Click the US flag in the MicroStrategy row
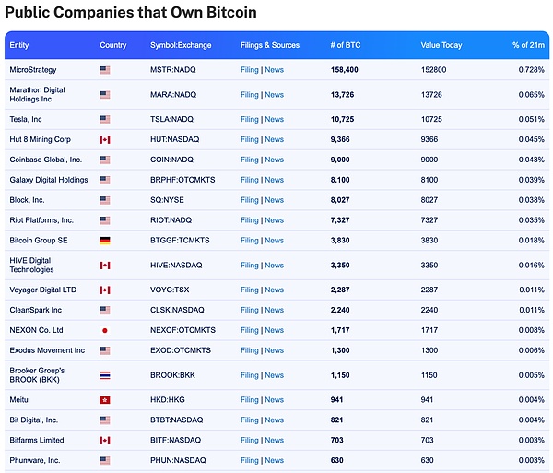Screen dimensions: 553x473 tap(104, 70)
